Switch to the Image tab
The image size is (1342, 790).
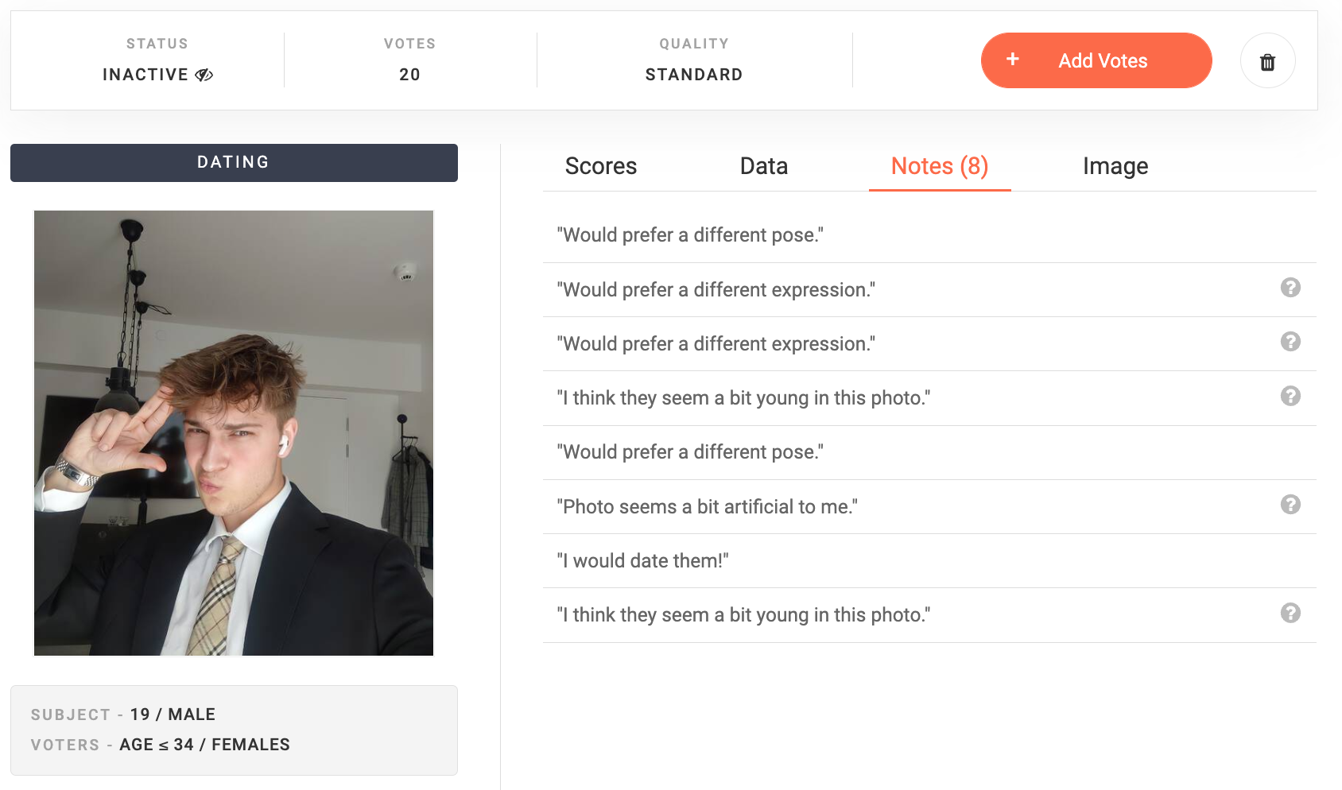(x=1115, y=166)
